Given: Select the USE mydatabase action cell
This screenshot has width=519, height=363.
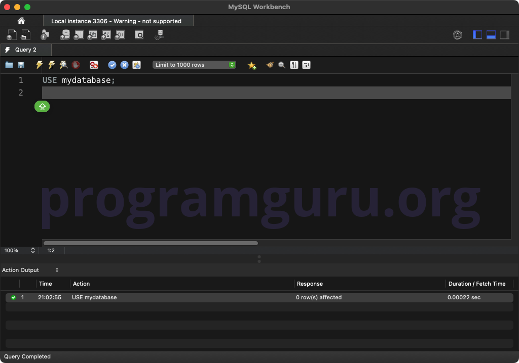Looking at the screenshot, I should [94, 297].
